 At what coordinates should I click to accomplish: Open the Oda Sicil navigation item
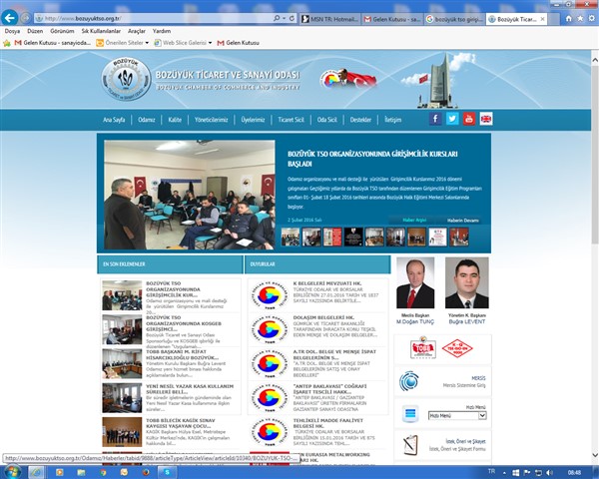point(327,120)
